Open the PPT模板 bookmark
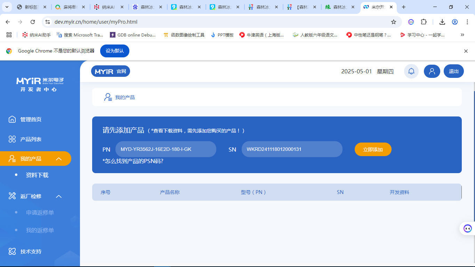475x267 pixels. click(222, 35)
